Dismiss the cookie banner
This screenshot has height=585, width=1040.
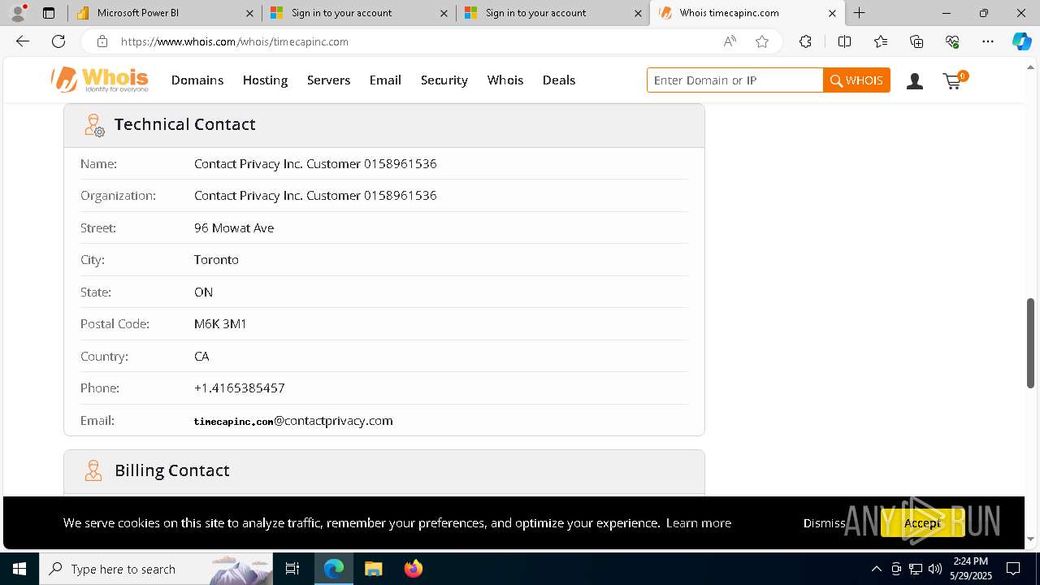(824, 522)
